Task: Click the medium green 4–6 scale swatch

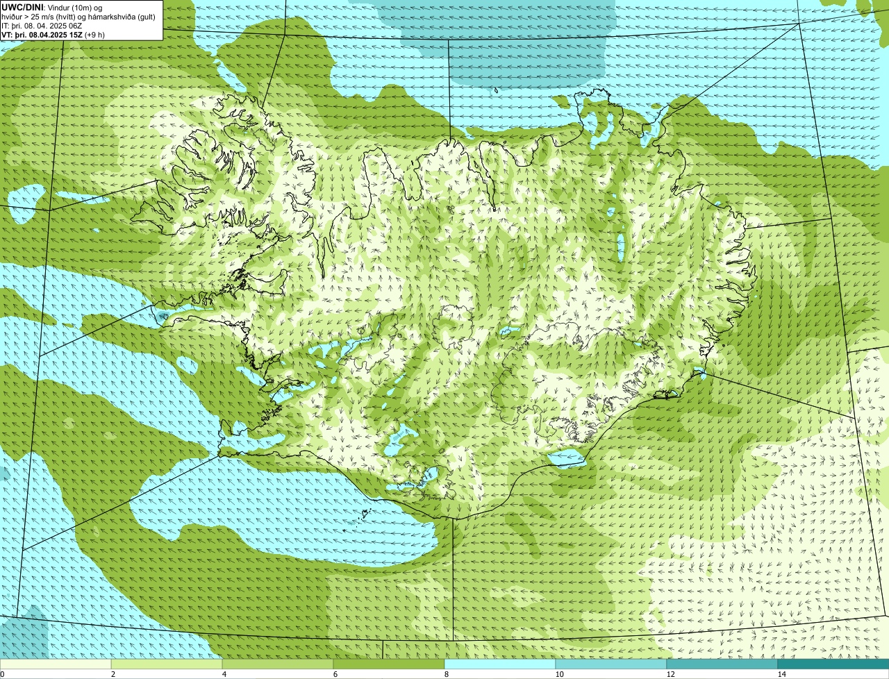Action: pyautogui.click(x=278, y=664)
